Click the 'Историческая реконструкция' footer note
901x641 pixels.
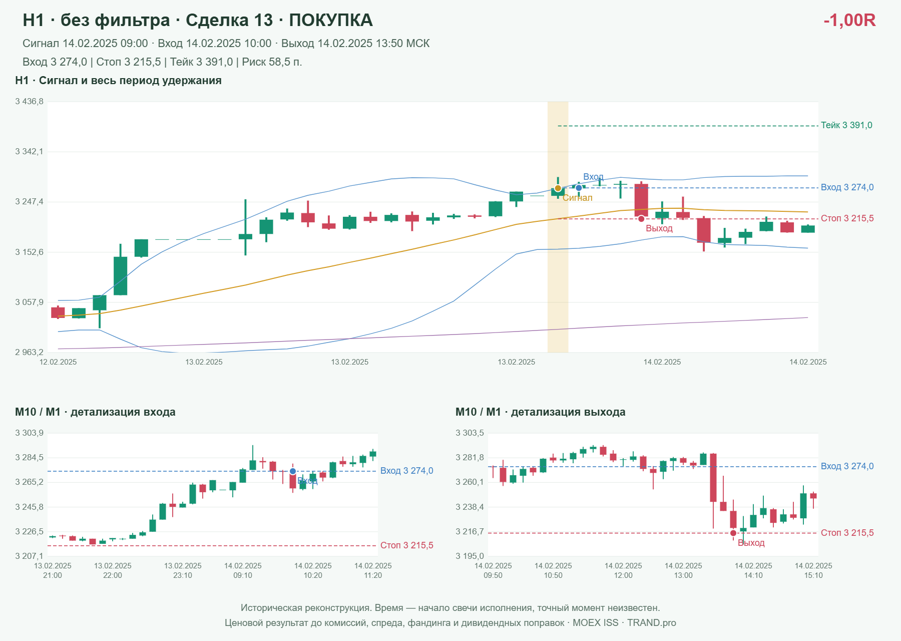[450, 608]
